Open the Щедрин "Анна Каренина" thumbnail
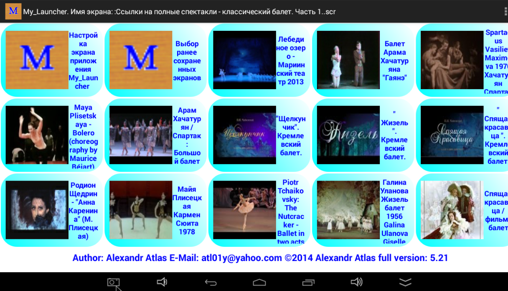 (x=37, y=210)
